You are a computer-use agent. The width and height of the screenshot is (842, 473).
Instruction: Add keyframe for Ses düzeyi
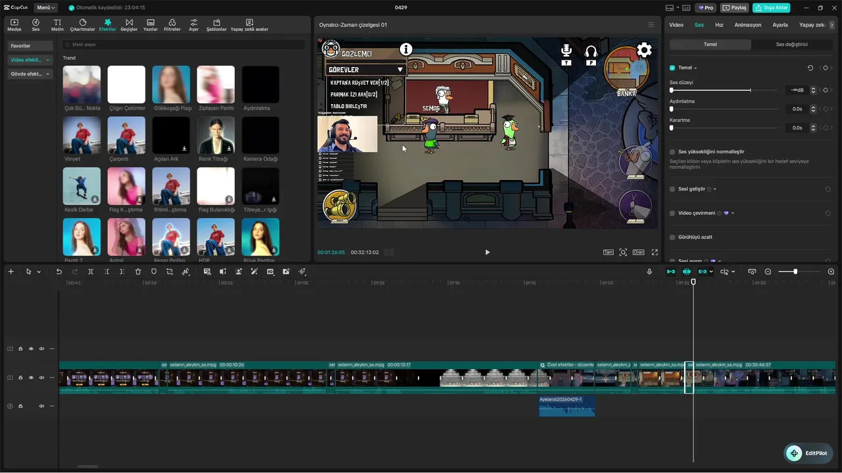826,90
